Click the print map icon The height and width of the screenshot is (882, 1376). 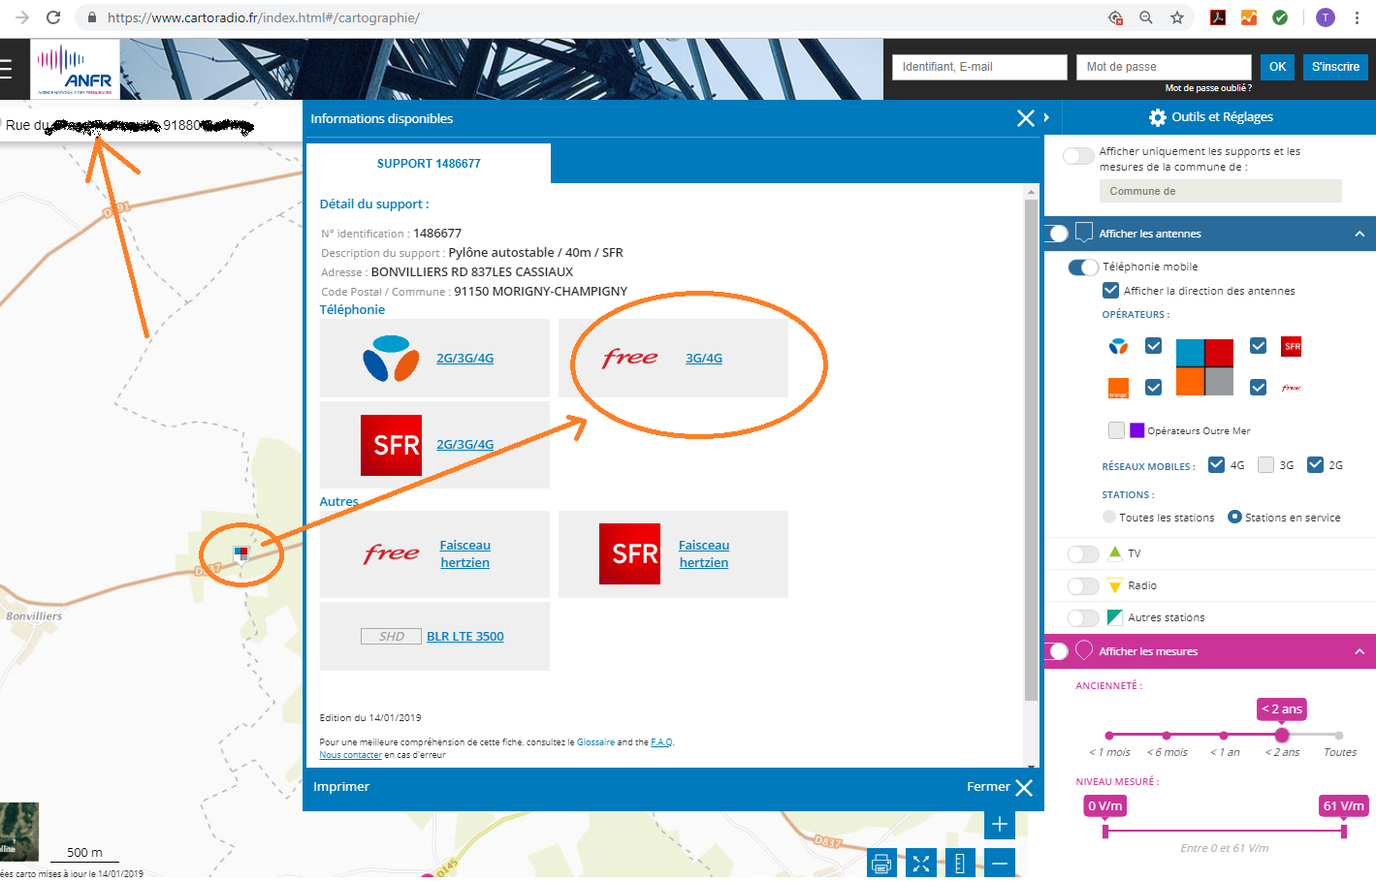tap(881, 863)
